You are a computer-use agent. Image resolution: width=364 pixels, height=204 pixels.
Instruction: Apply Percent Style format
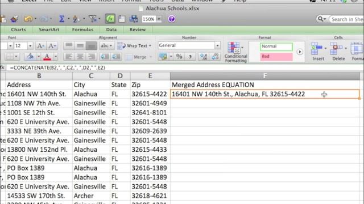(179, 57)
